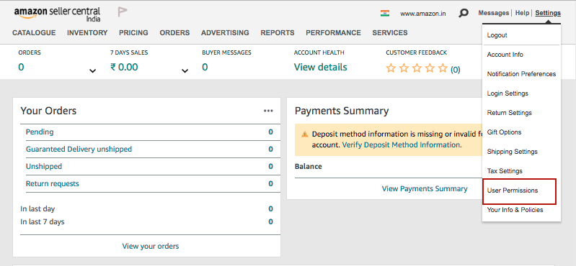This screenshot has height=266, width=576.
Task: Click the Orders summary count value
Action: (21, 68)
